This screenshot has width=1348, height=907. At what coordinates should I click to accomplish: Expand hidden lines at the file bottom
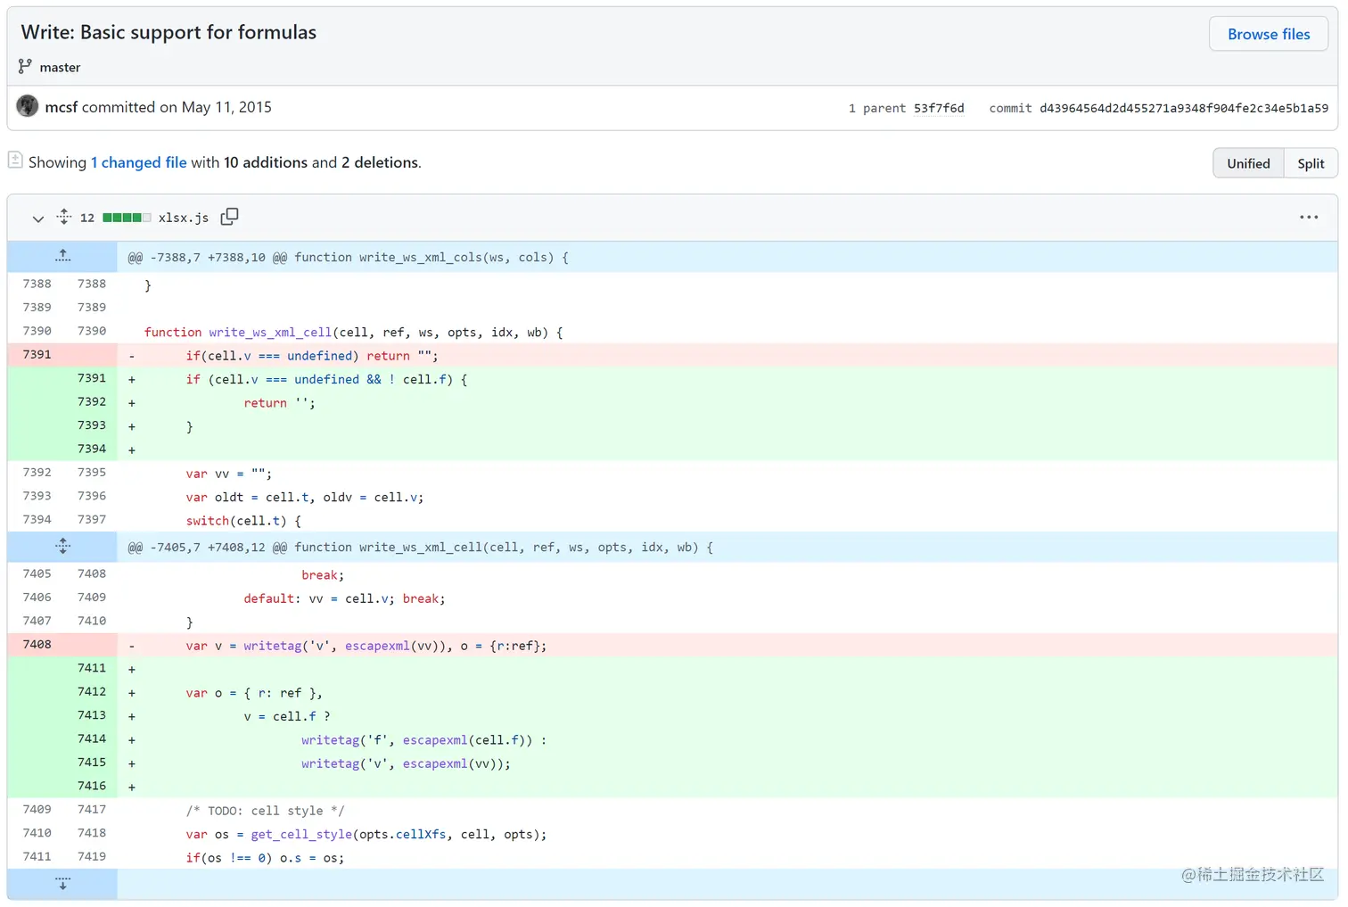pyautogui.click(x=62, y=882)
